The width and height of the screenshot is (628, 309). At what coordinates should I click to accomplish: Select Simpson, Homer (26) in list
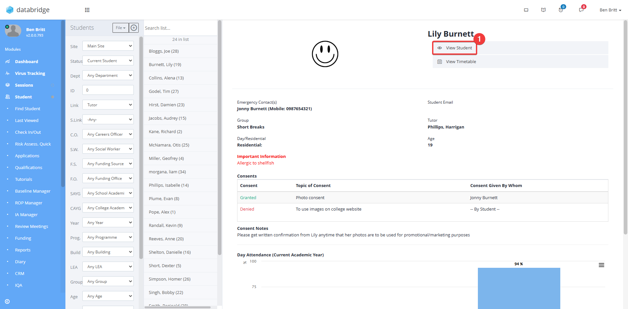coord(181,279)
